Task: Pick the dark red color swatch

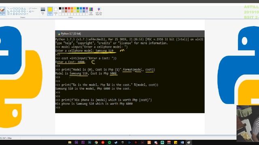Action: click(x=66, y=8)
